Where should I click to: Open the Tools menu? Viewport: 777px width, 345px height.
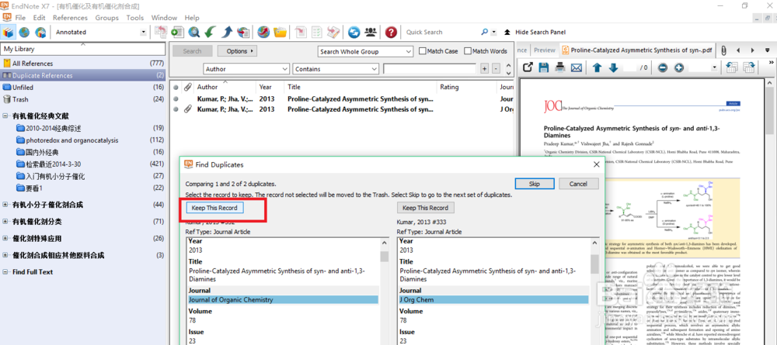coord(134,17)
